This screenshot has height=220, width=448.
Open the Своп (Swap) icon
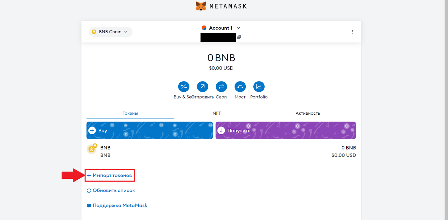pyautogui.click(x=221, y=87)
